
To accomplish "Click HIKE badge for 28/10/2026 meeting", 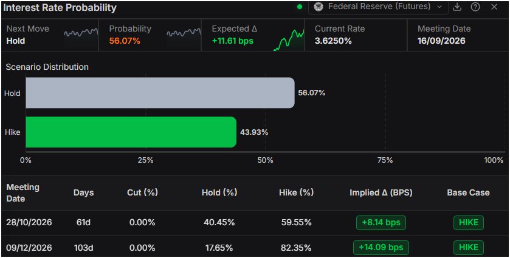I will 469,223.
